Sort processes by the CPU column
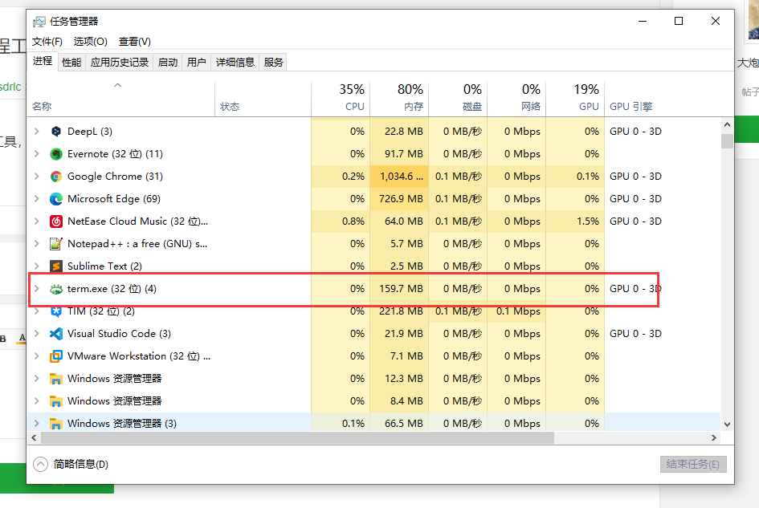This screenshot has height=508, width=759. point(341,99)
